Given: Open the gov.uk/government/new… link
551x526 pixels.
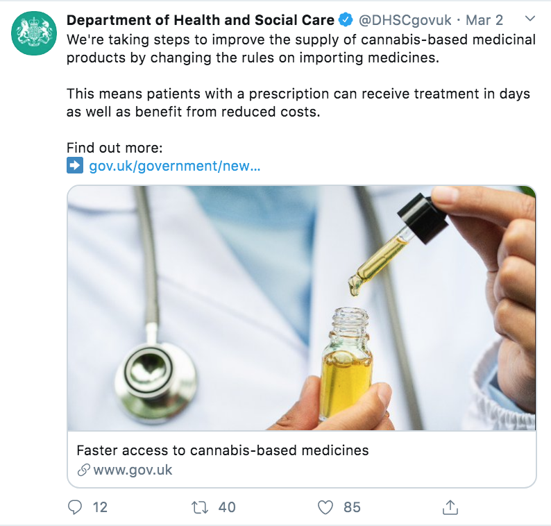Looking at the screenshot, I should pyautogui.click(x=175, y=166).
